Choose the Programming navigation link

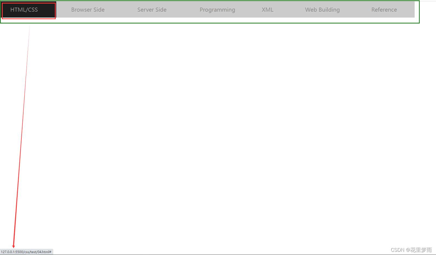tap(217, 10)
